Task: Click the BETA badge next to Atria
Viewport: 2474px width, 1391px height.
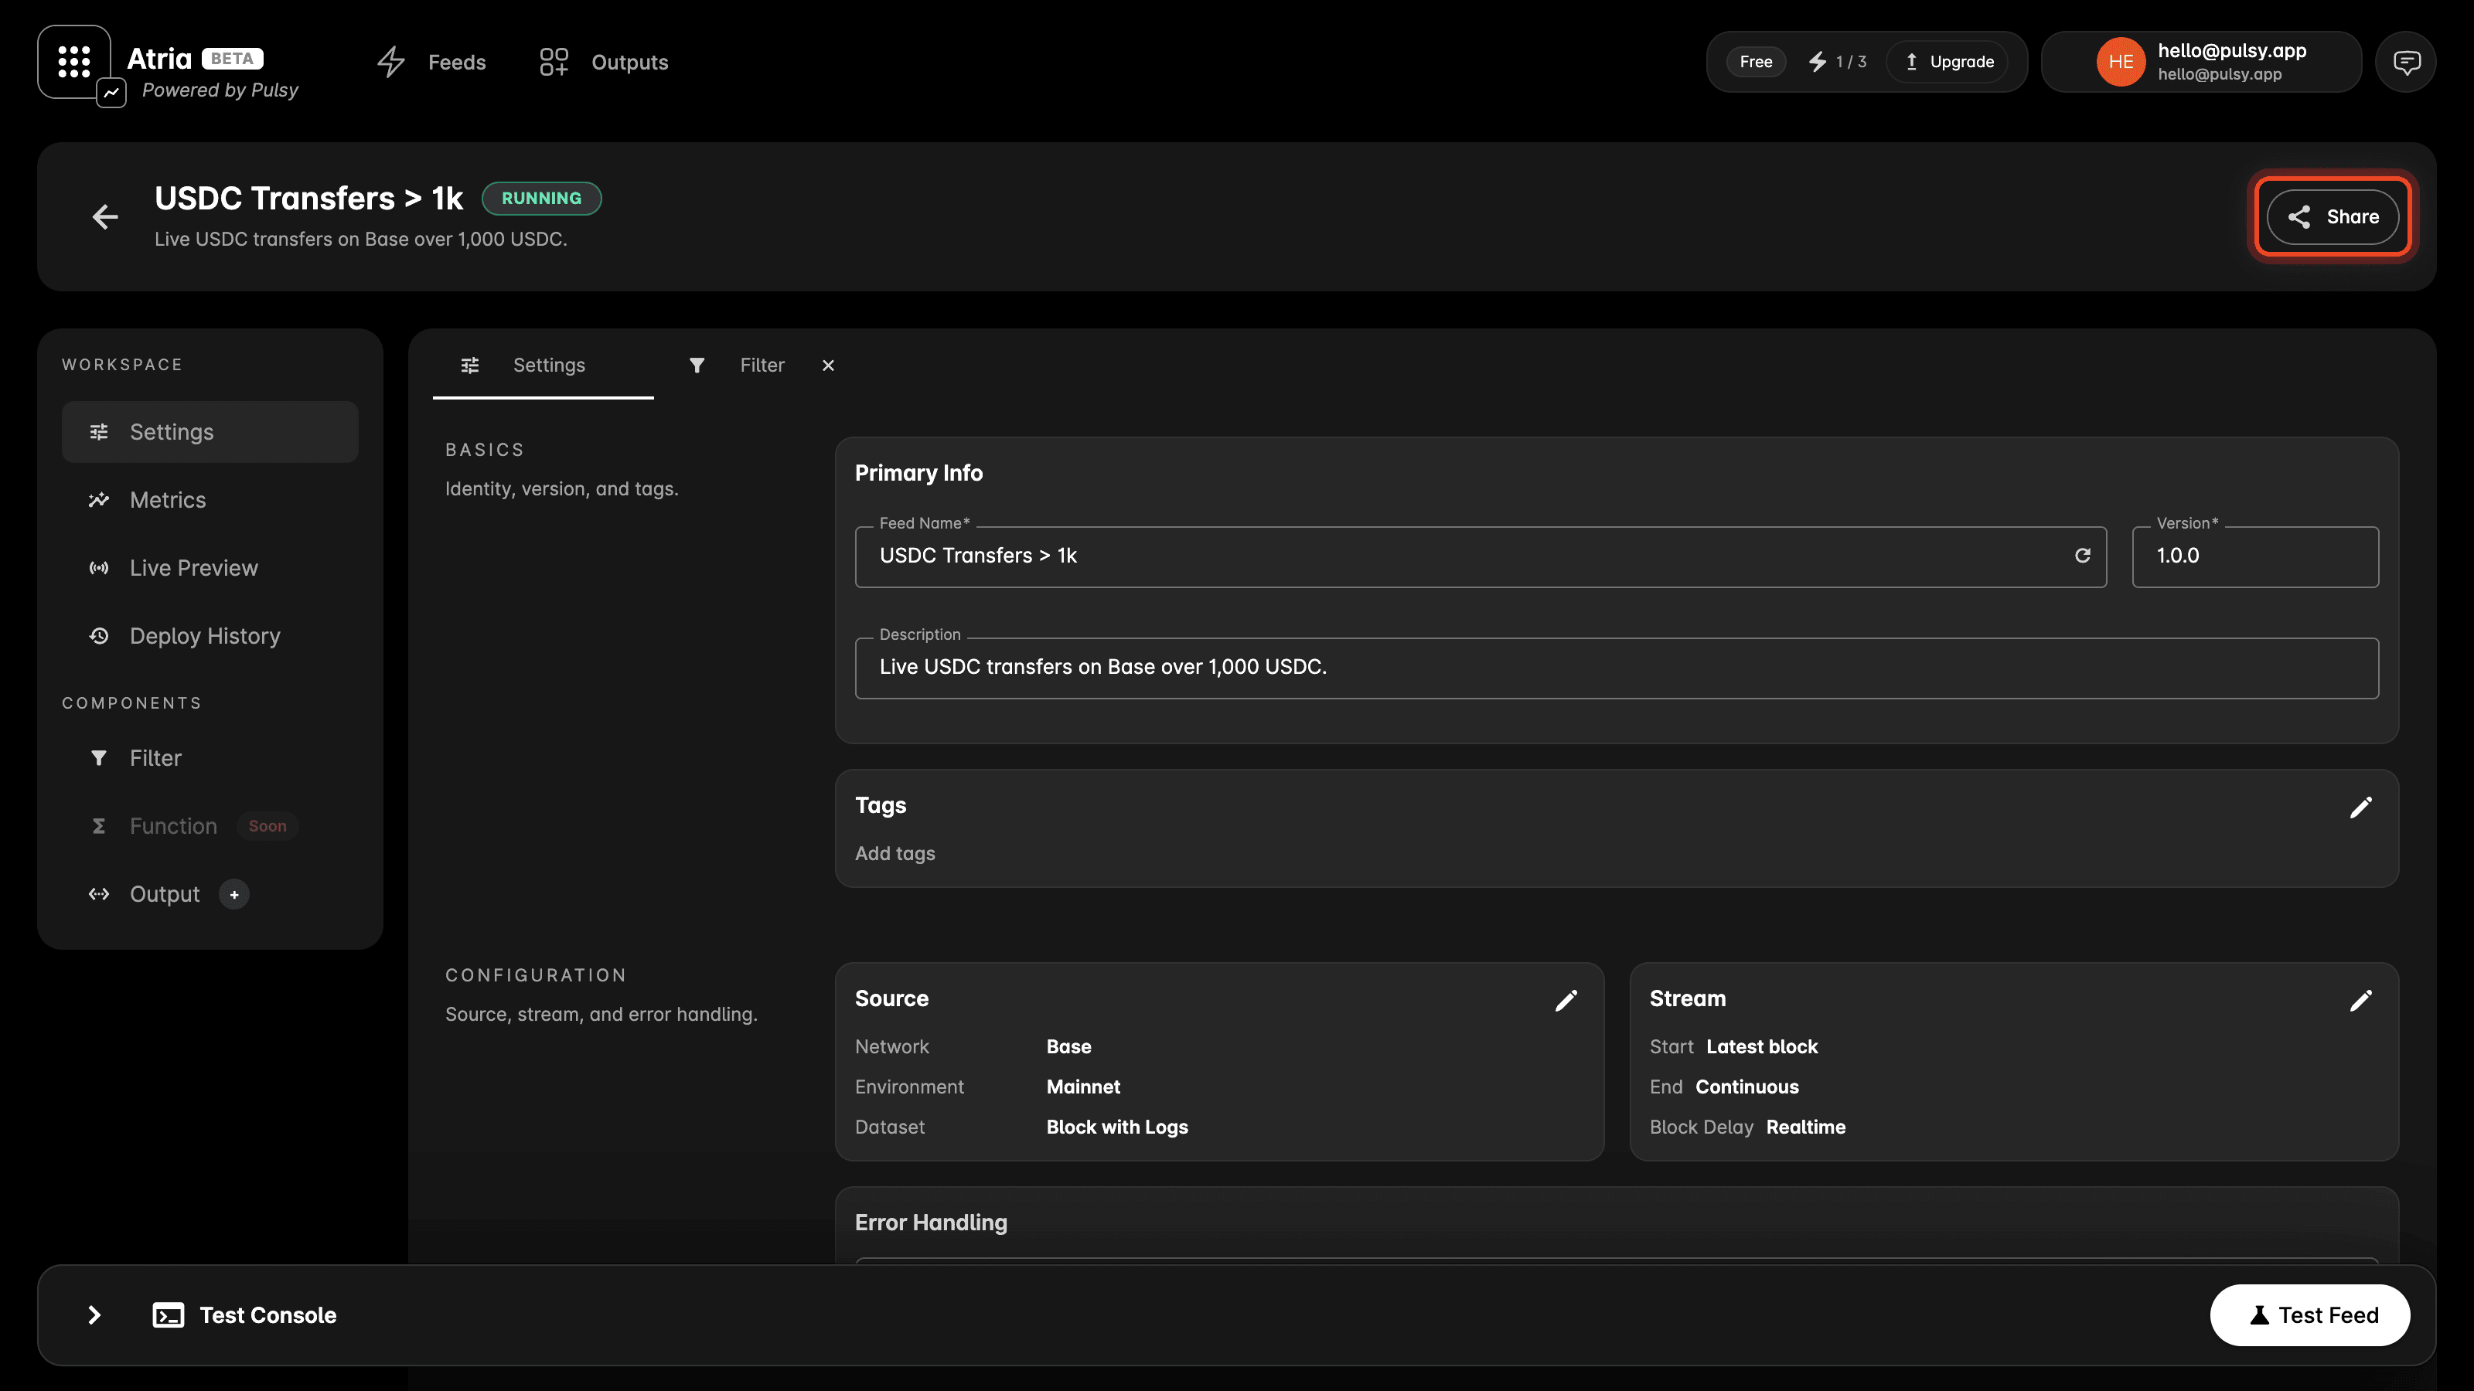Action: (233, 59)
